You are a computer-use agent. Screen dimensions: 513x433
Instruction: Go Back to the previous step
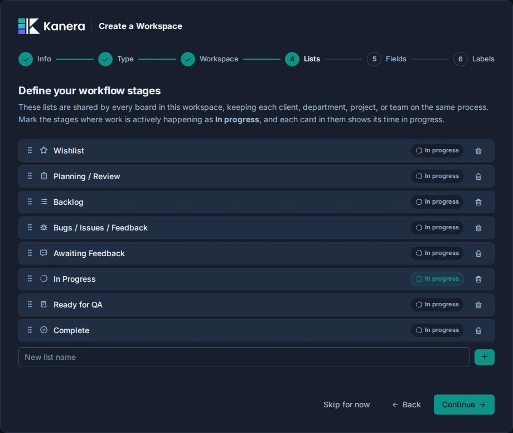(x=406, y=405)
